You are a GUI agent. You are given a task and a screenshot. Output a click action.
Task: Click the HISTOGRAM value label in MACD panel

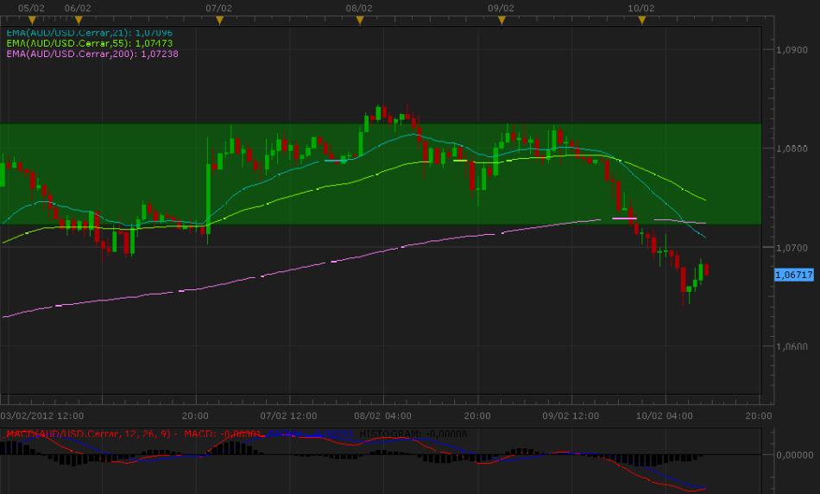tap(413, 434)
